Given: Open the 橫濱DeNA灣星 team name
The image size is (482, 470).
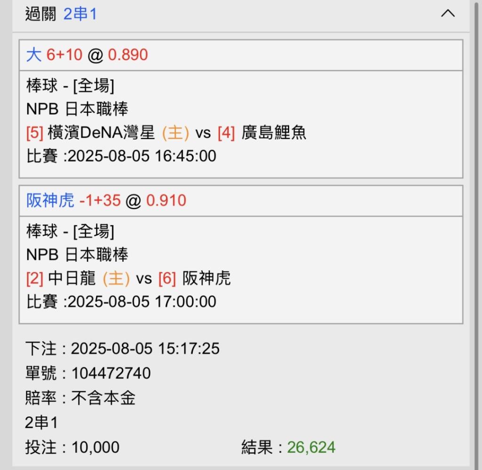Looking at the screenshot, I should click(101, 133).
